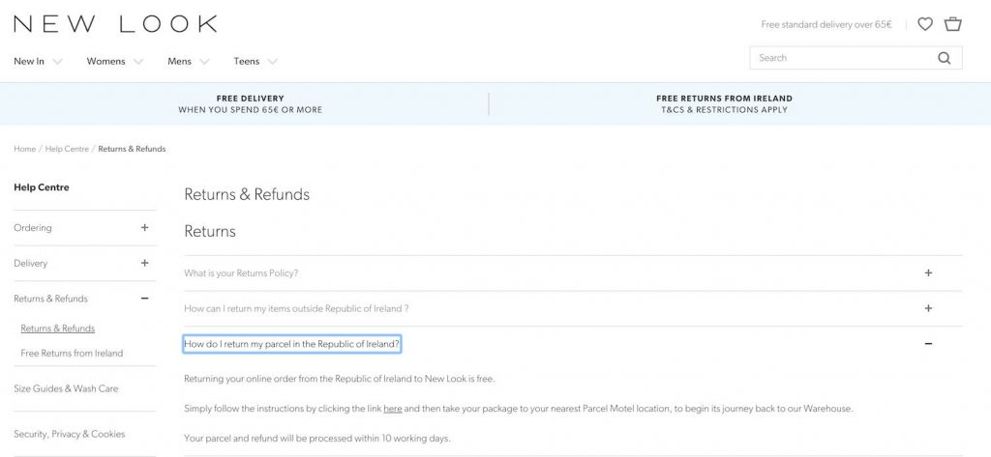Click the search magnifier icon

pos(945,58)
